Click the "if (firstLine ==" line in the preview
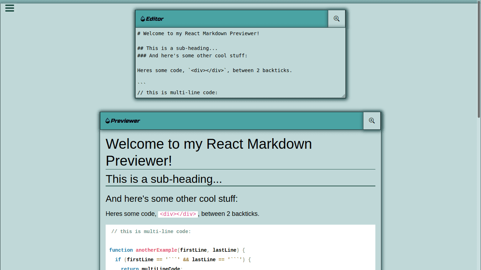The image size is (481, 270). click(x=183, y=259)
